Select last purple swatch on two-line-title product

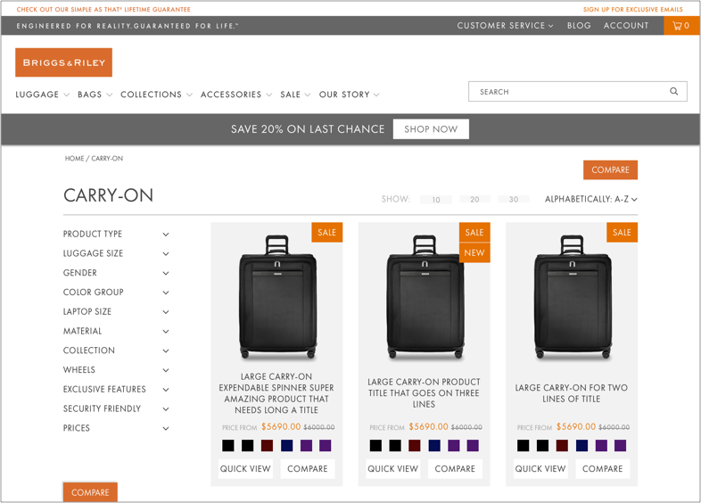(621, 445)
